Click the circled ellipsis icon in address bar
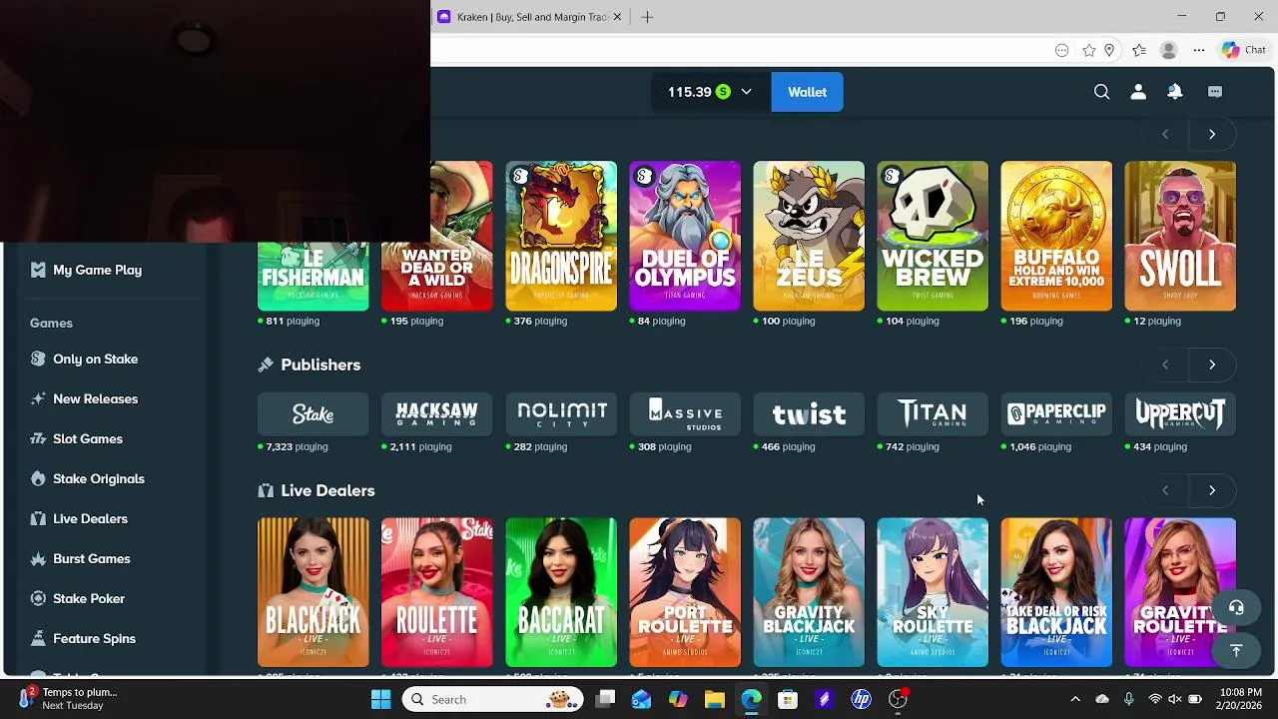 (x=1062, y=50)
